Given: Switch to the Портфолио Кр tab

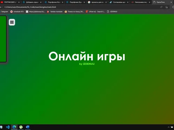Looking at the screenshot, I should (76, 2).
